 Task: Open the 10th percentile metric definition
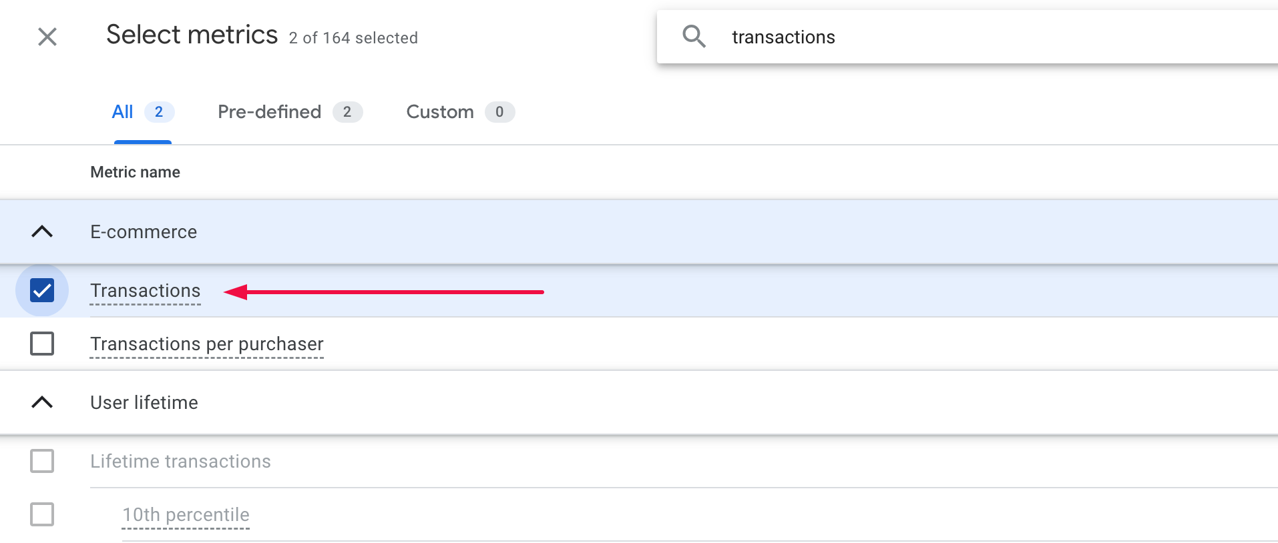tap(186, 514)
